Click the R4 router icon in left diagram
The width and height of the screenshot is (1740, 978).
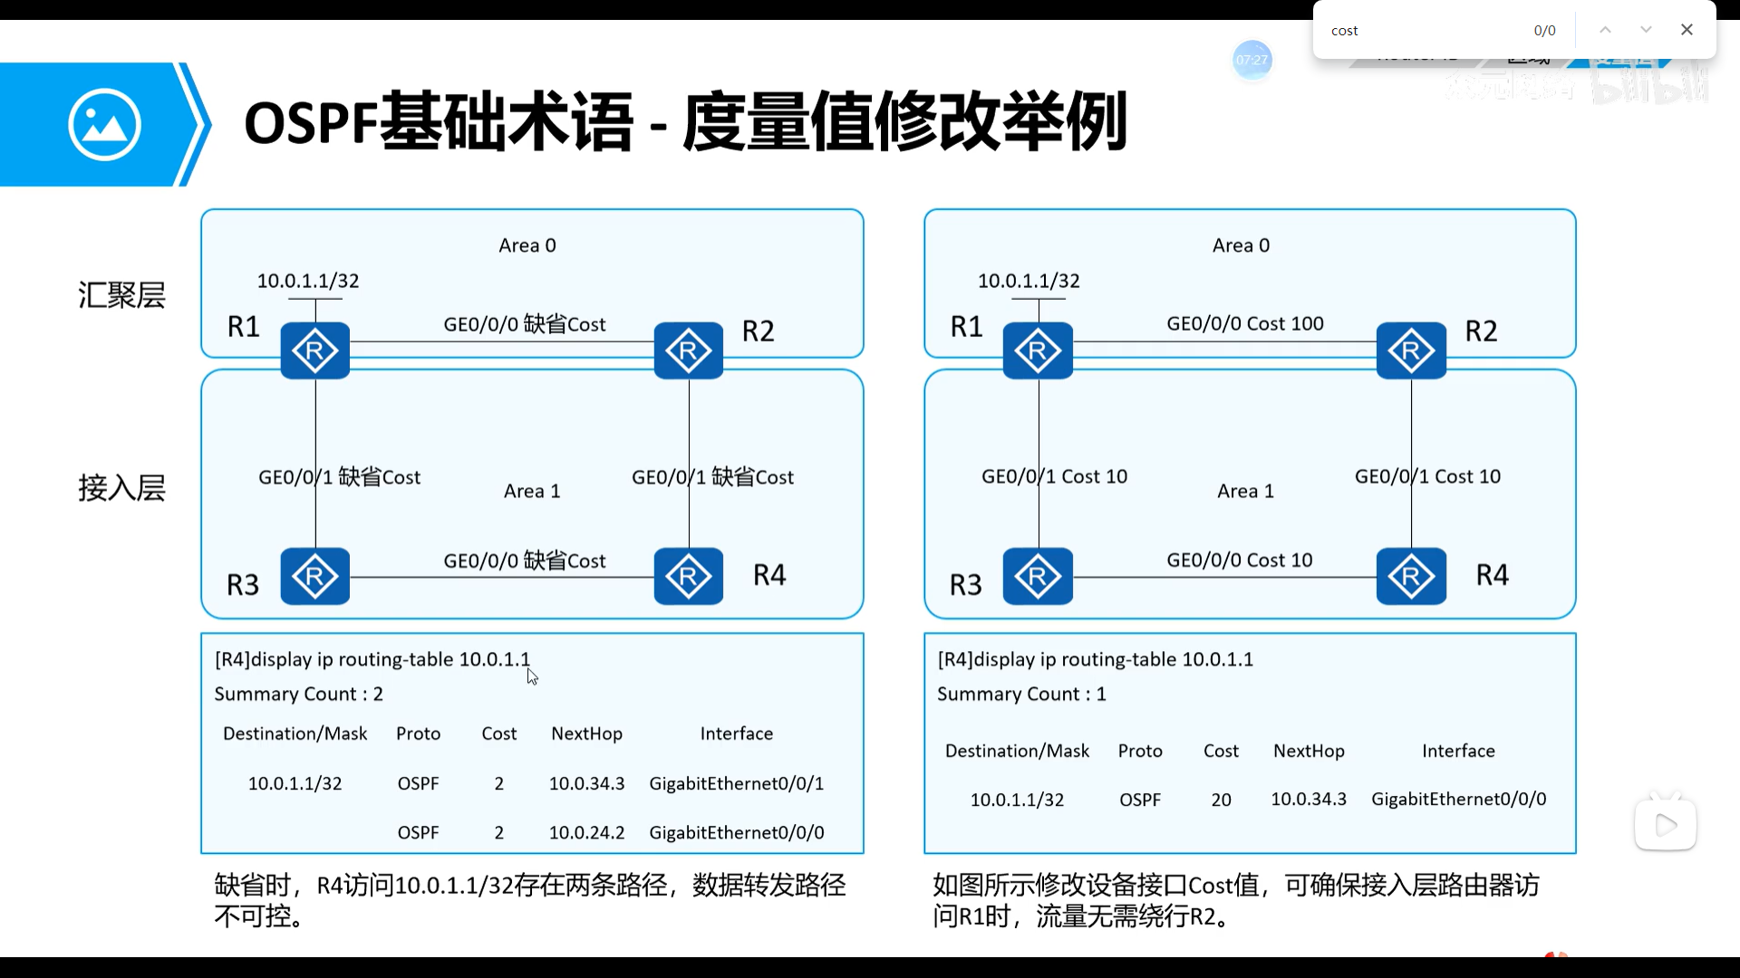click(x=689, y=576)
